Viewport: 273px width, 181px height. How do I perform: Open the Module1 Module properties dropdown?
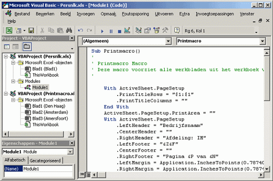point(70,152)
